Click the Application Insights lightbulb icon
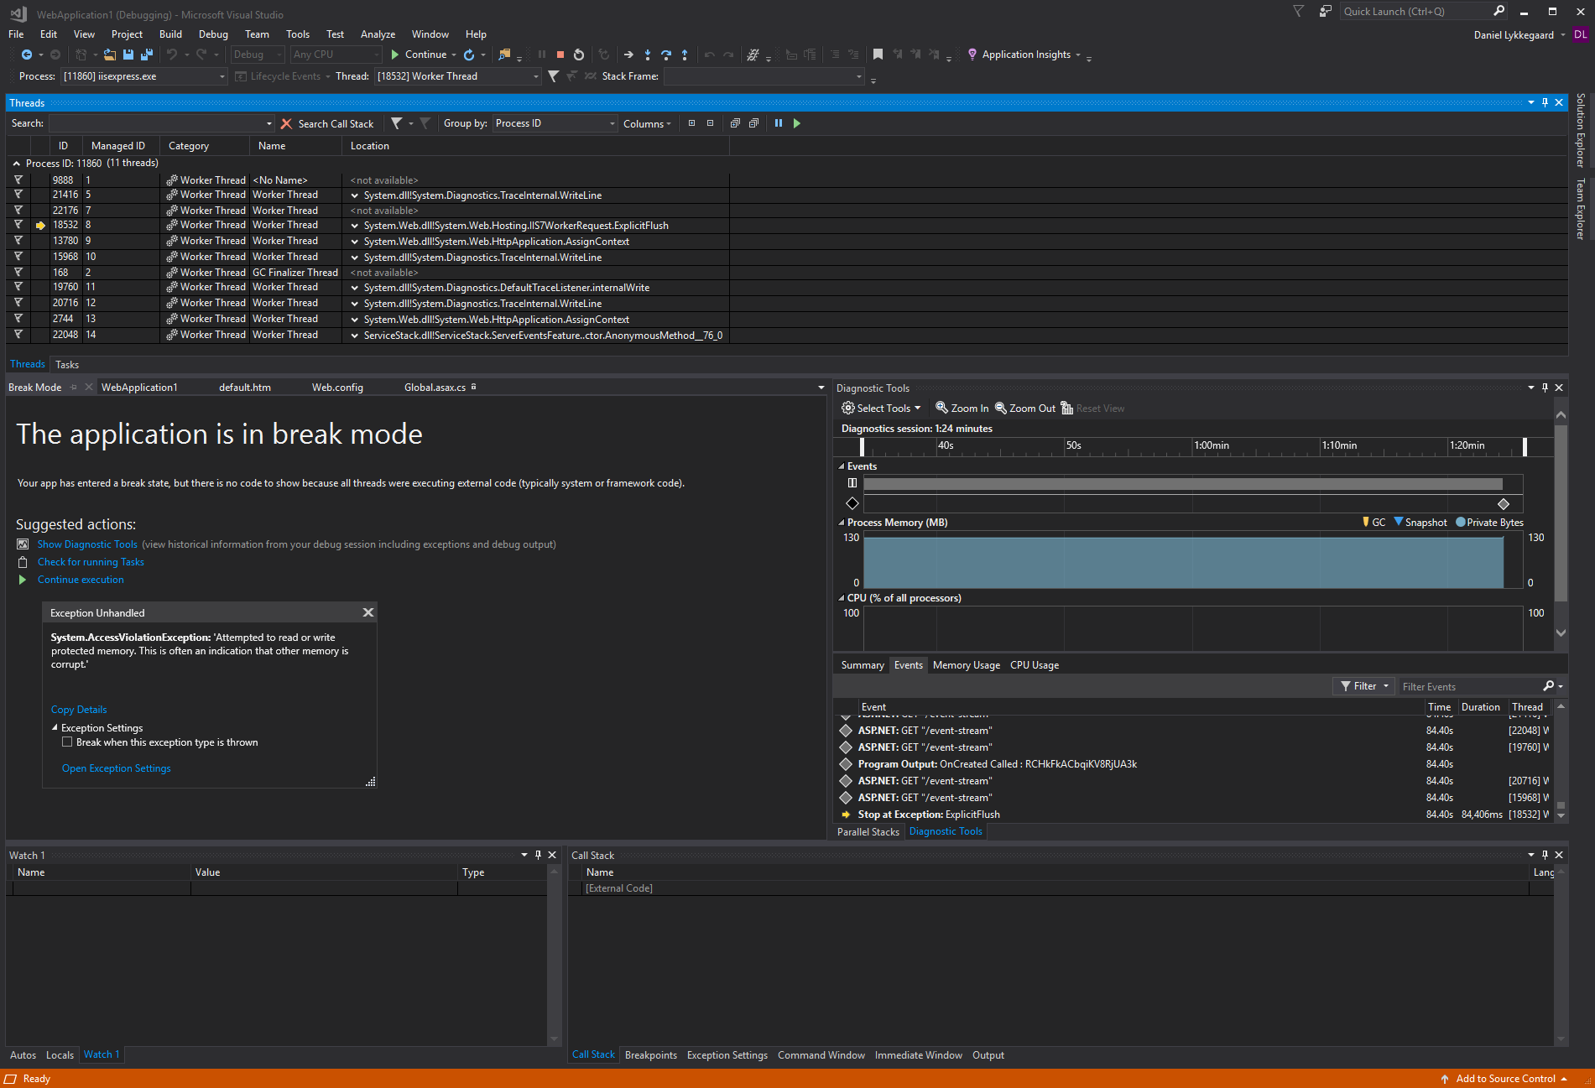The image size is (1595, 1088). 972,55
